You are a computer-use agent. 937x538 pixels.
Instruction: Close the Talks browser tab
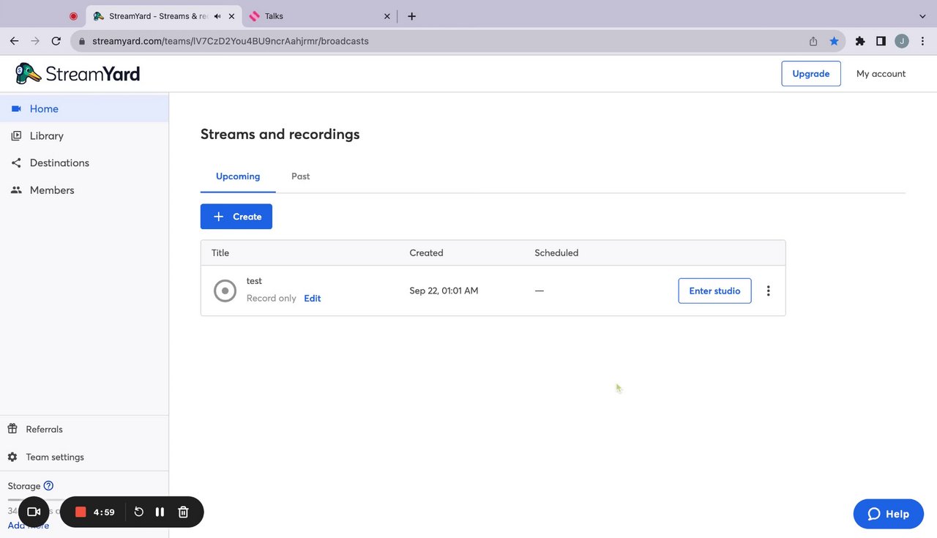click(x=387, y=16)
